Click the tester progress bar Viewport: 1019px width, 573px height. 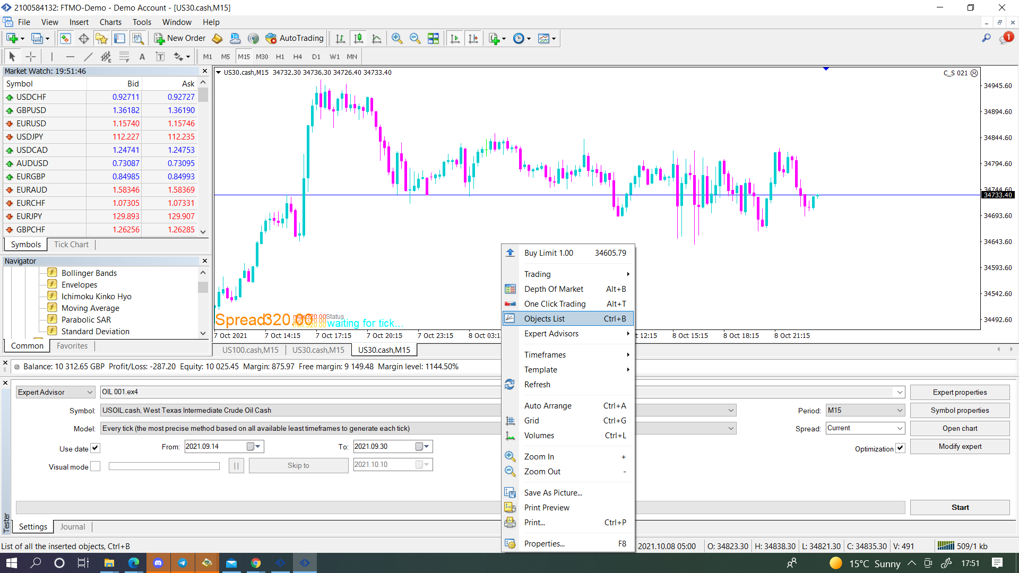pos(461,507)
